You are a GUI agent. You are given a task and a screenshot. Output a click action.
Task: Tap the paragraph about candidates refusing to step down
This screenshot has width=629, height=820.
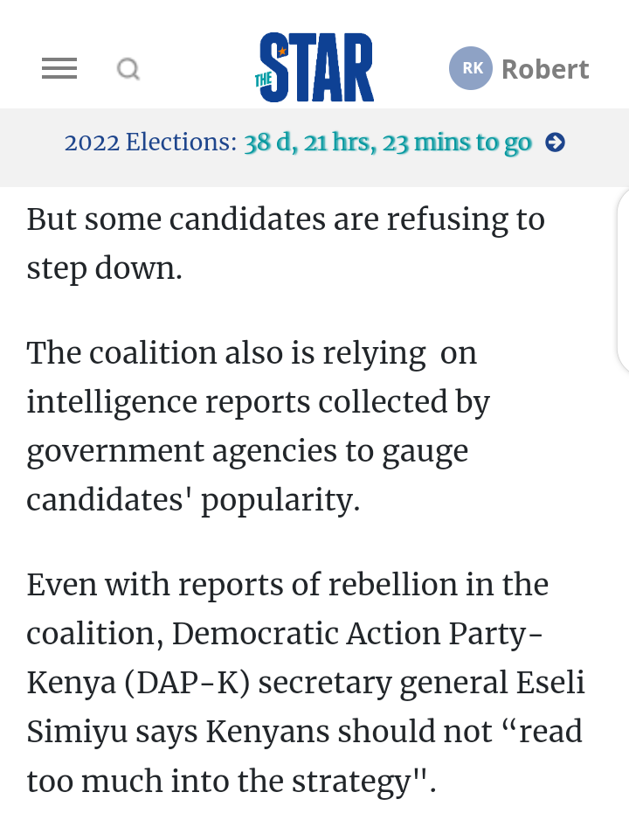[x=286, y=243]
